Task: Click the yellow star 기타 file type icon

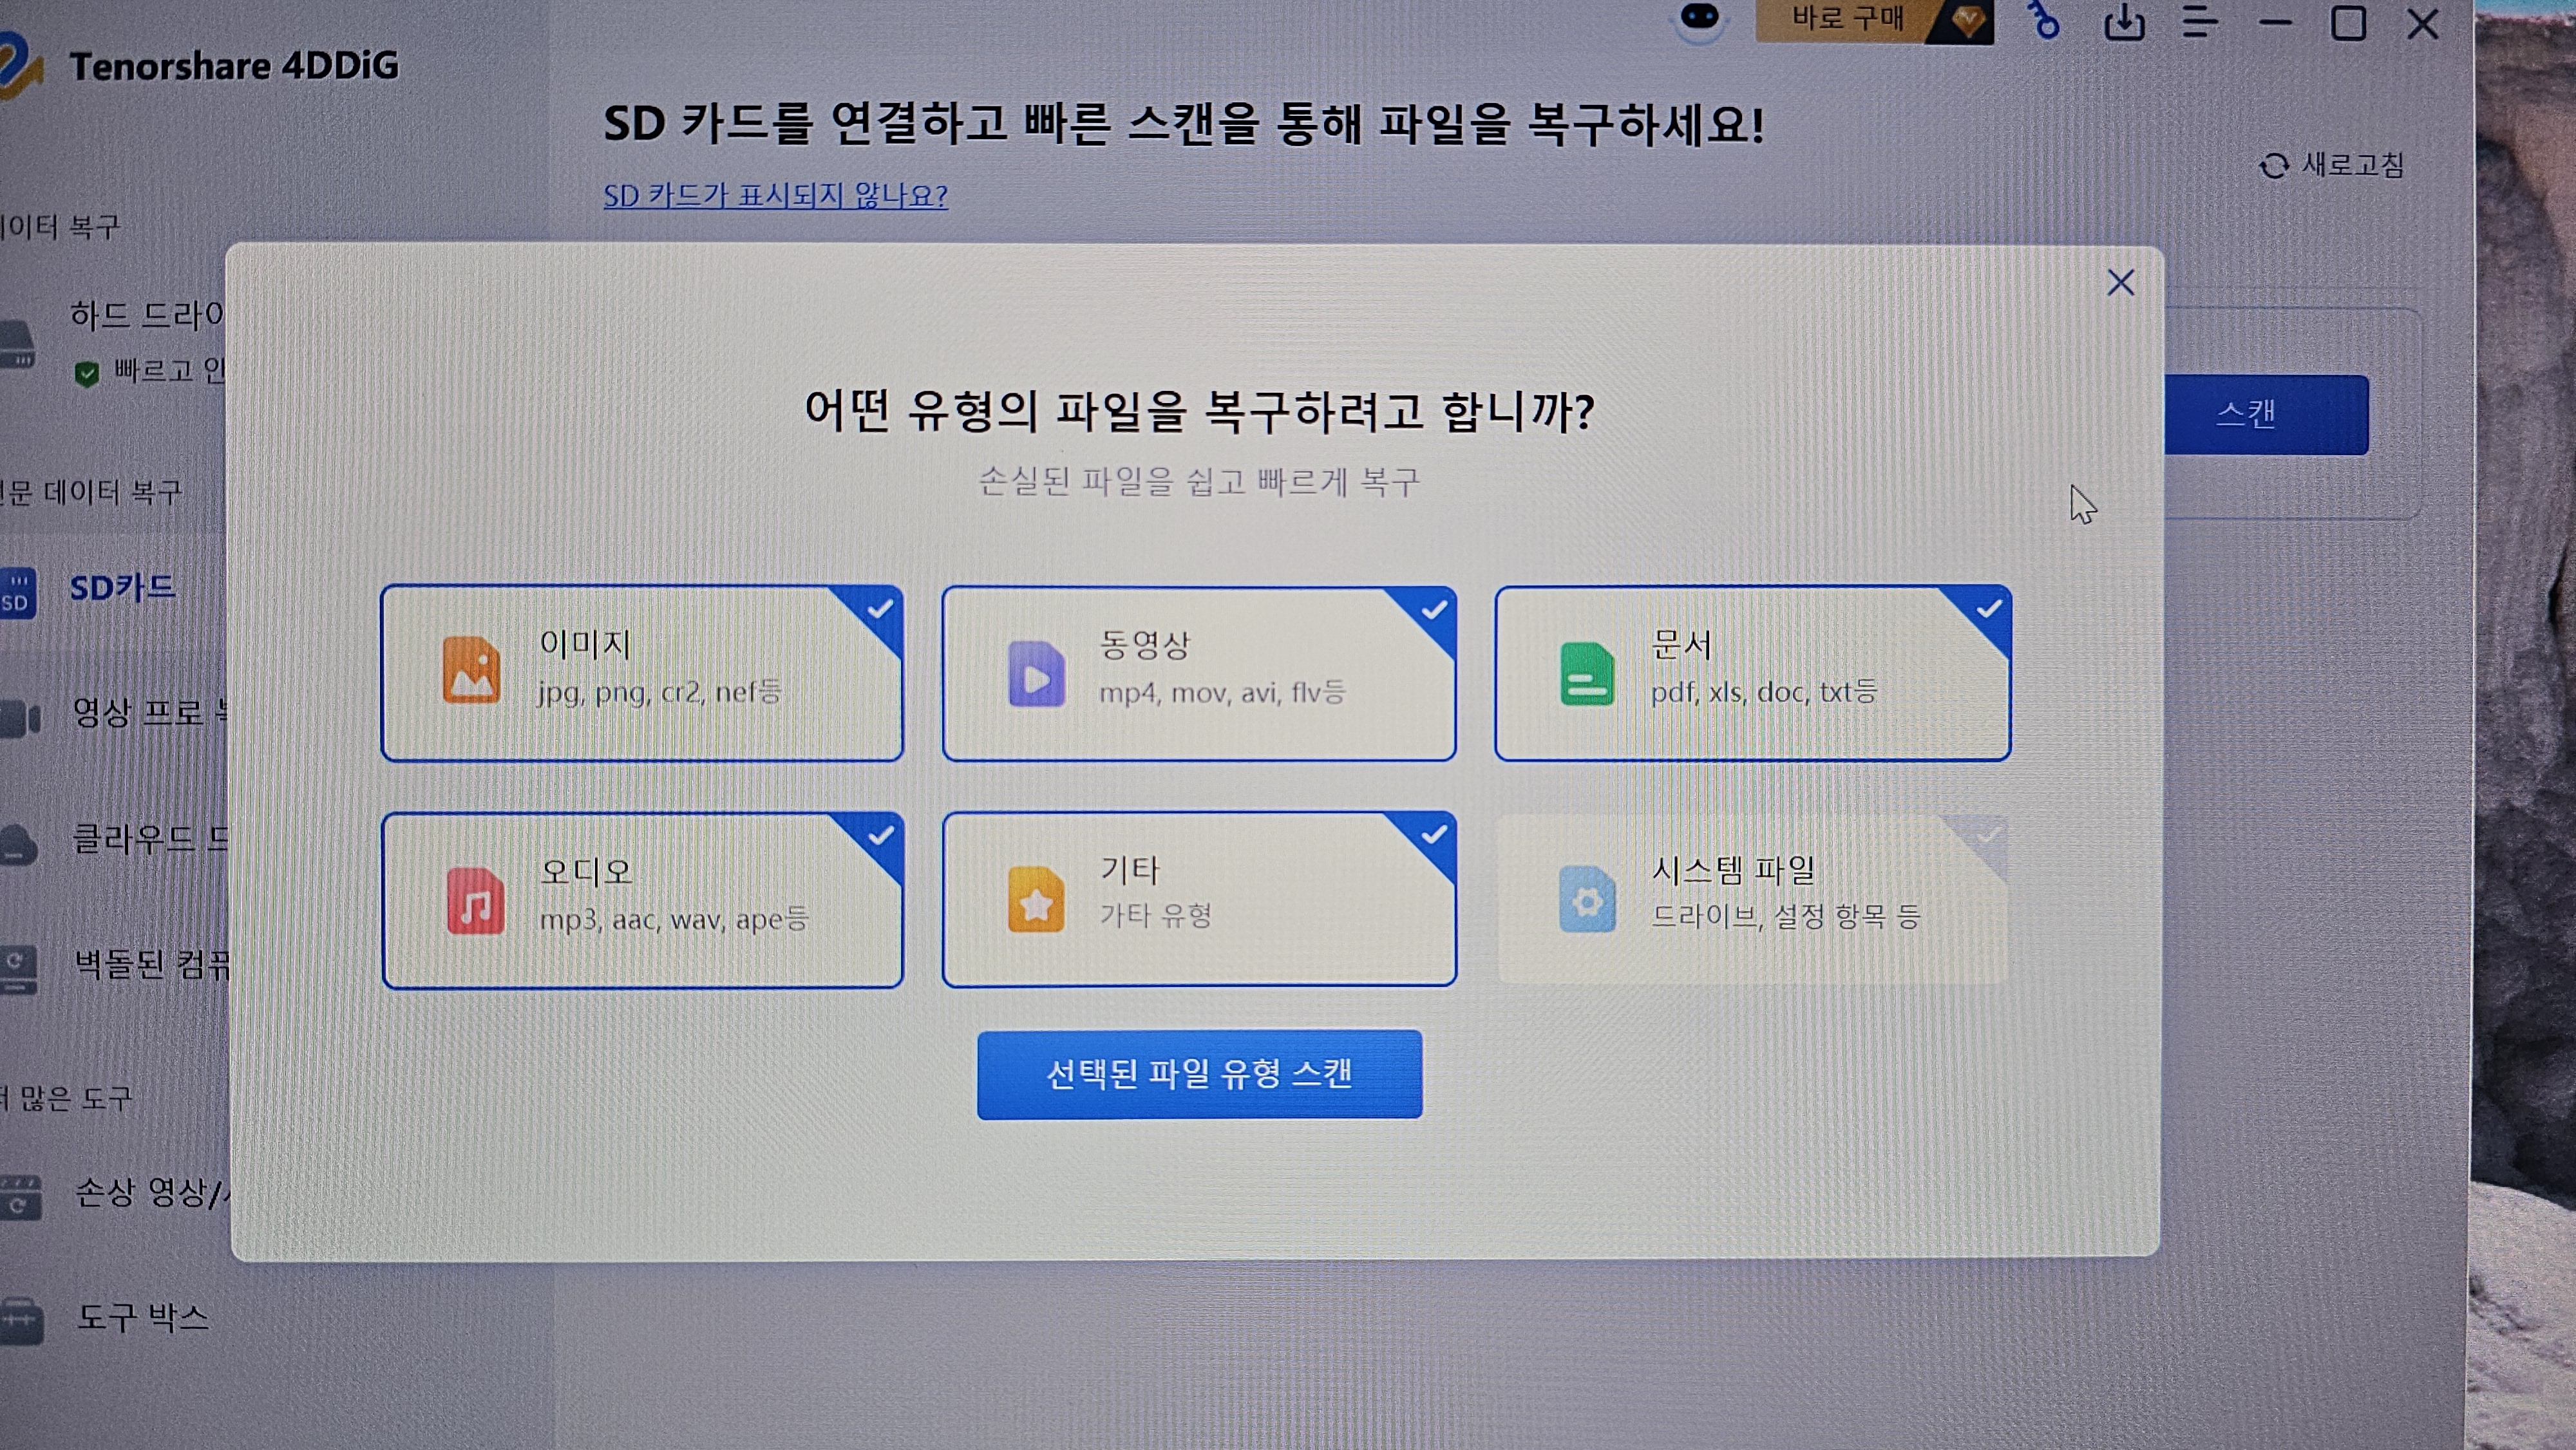Action: click(x=1035, y=899)
